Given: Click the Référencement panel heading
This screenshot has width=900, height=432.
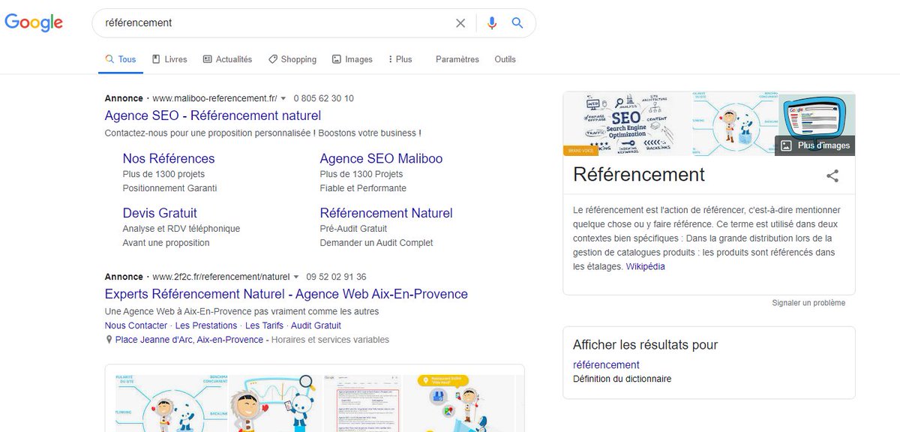Looking at the screenshot, I should pos(639,175).
